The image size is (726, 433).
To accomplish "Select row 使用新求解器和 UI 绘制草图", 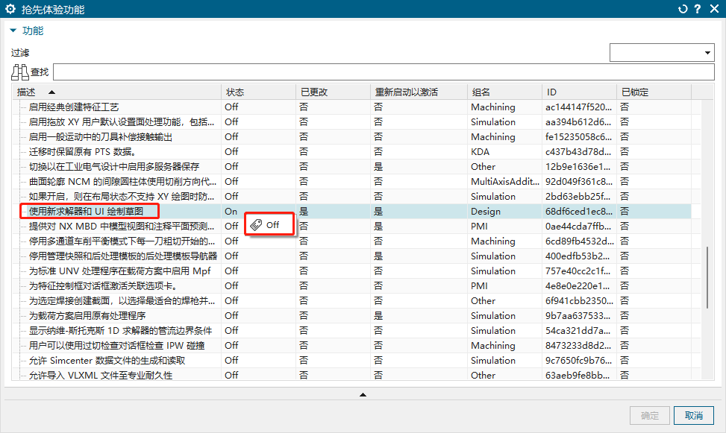I will point(86,212).
